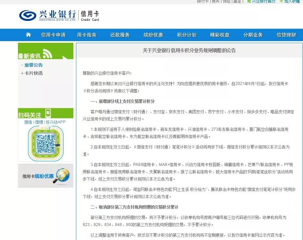Image resolution: width=303 pixels, height=240 pixels.
Task: Open the 缤纷优惠 menu
Action: [x=153, y=35]
